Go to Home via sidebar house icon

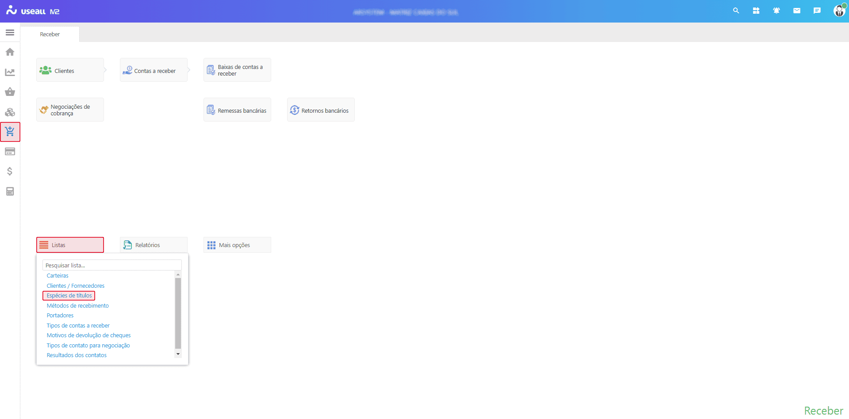pos(10,52)
